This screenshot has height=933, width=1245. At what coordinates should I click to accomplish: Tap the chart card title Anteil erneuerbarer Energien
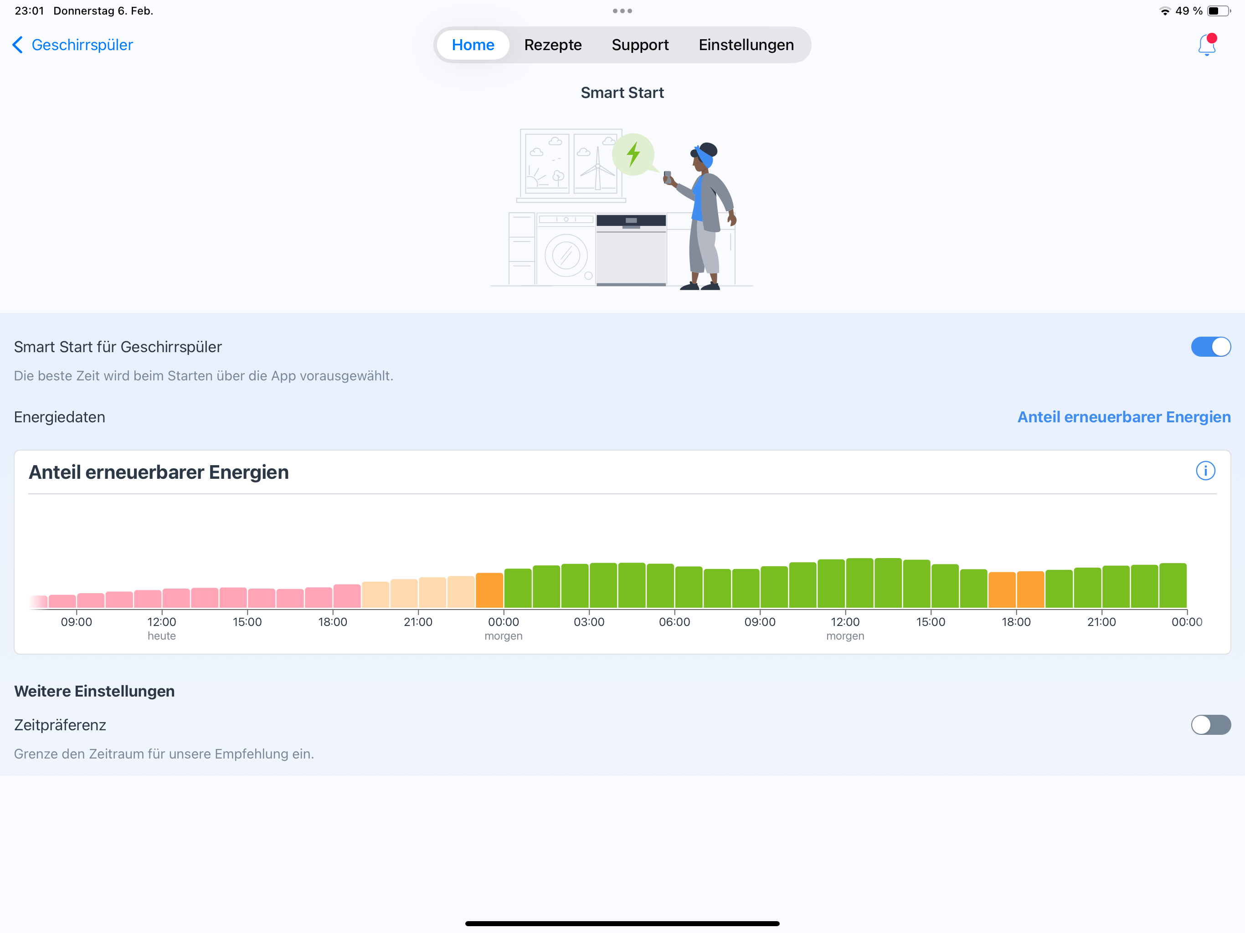[x=159, y=472]
